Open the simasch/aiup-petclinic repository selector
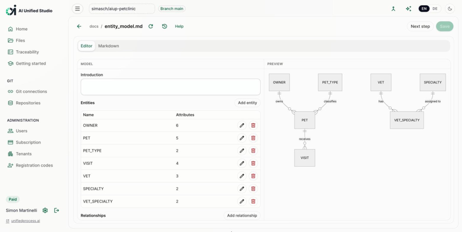Image resolution: width=462 pixels, height=232 pixels. coord(122,9)
